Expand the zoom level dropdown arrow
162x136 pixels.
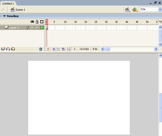tap(160, 9)
